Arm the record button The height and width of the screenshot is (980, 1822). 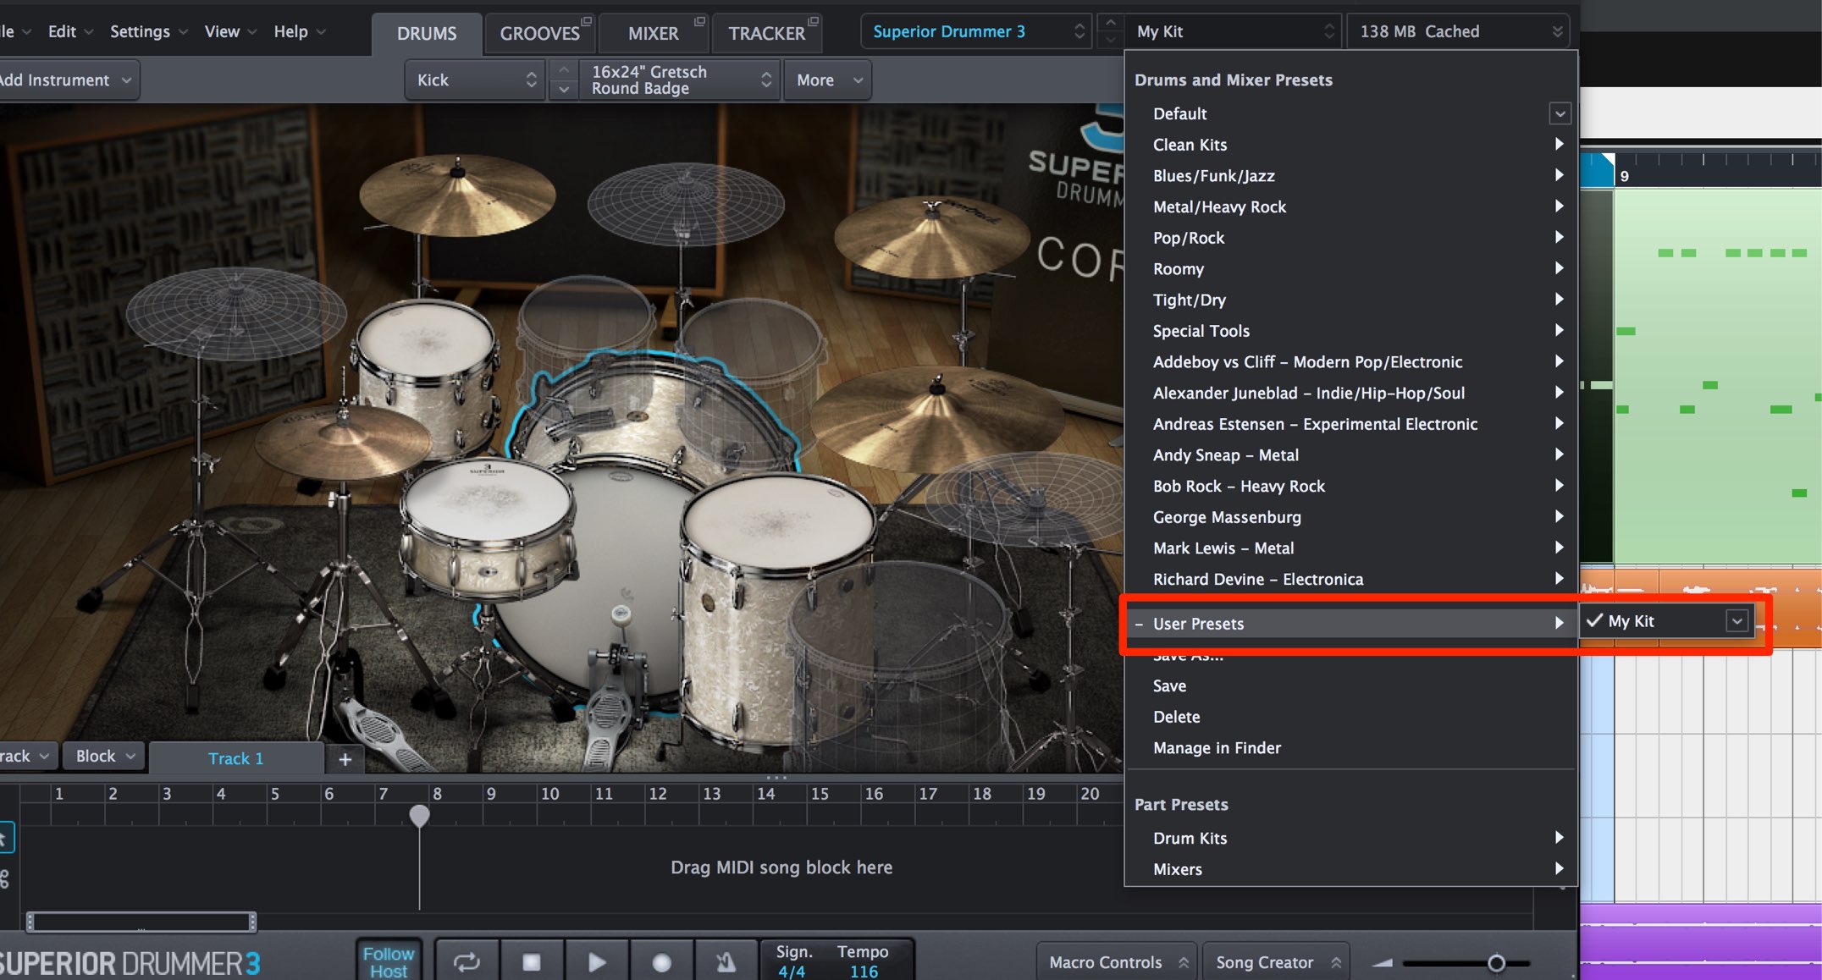point(662,962)
